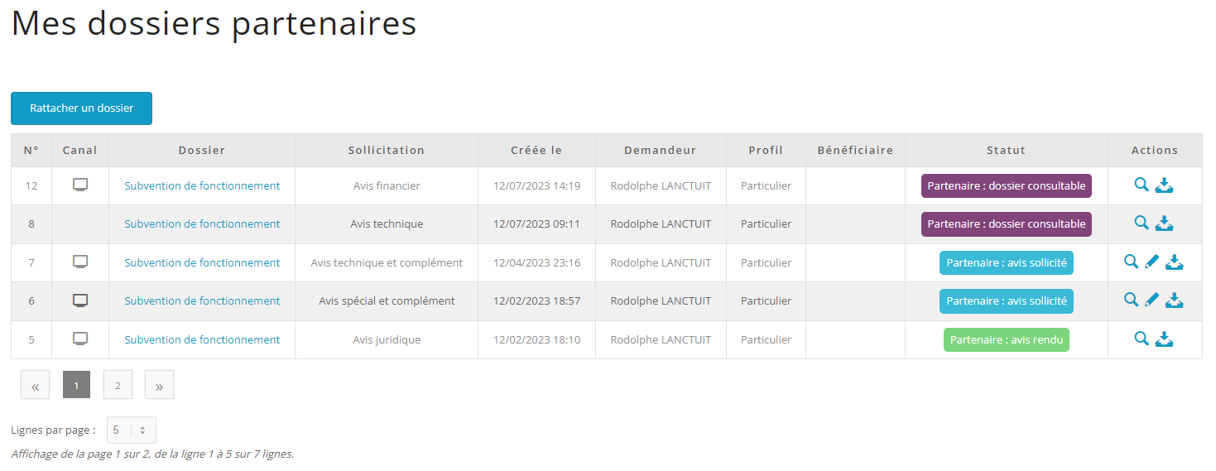Edit dossier 7 using the pencil icon
The image size is (1216, 471).
click(1151, 262)
